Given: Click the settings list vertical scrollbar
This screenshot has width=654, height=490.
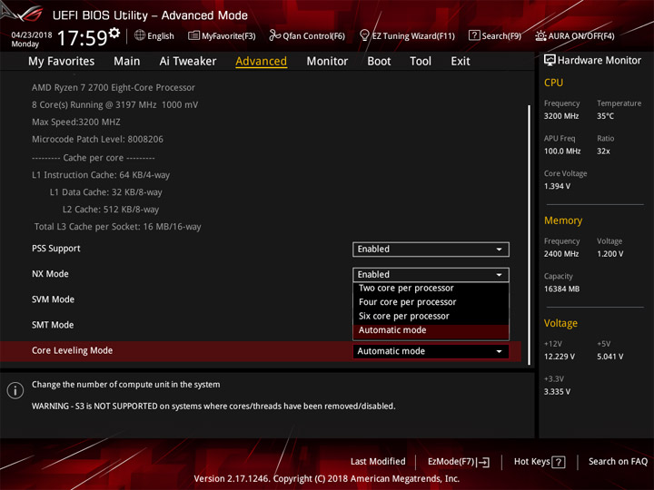Looking at the screenshot, I should point(530,235).
